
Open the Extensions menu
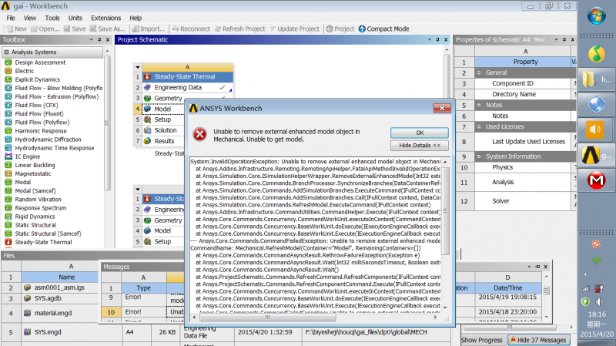(105, 18)
